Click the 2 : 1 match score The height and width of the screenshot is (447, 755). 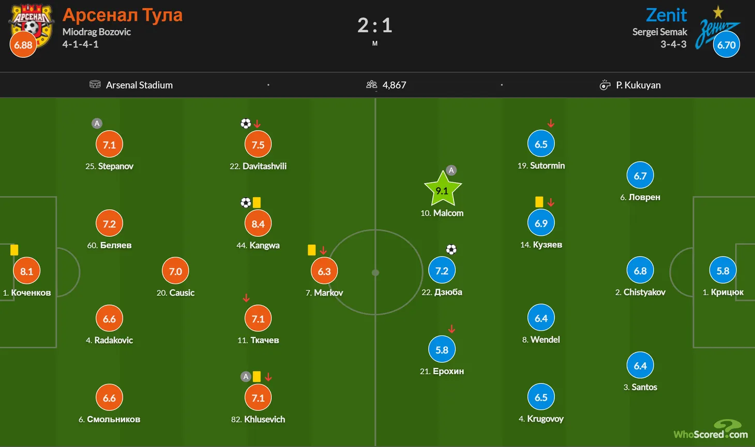tap(375, 25)
